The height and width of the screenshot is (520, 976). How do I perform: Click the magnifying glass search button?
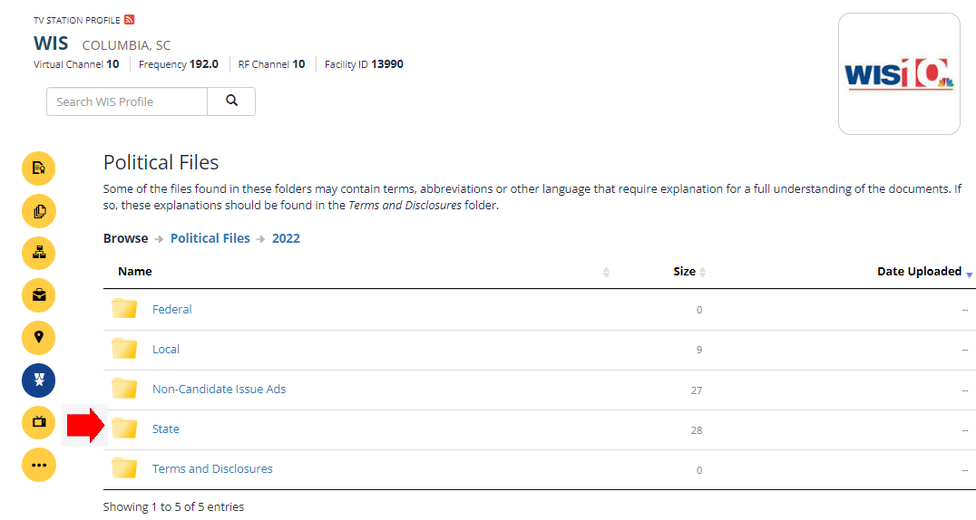point(231,101)
